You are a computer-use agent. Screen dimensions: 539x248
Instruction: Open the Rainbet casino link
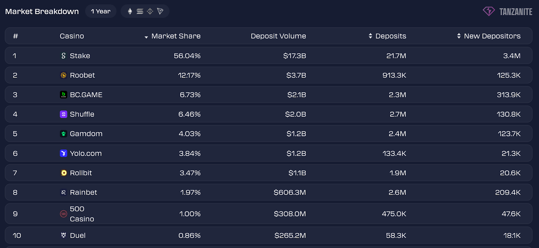83,192
